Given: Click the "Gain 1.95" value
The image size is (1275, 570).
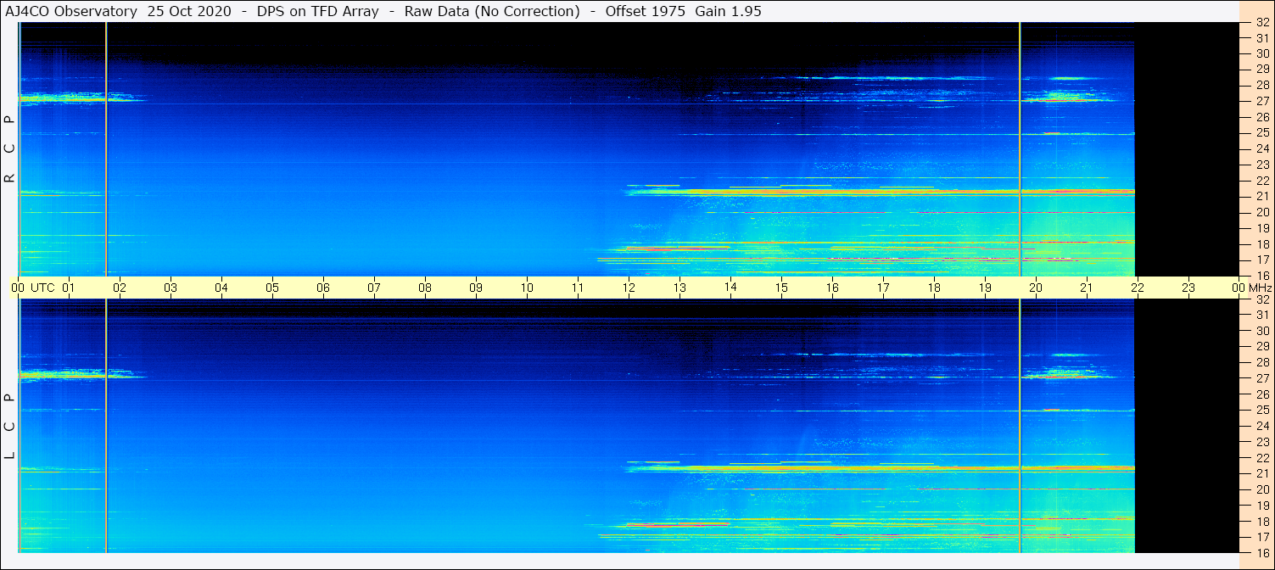Looking at the screenshot, I should click(x=728, y=11).
